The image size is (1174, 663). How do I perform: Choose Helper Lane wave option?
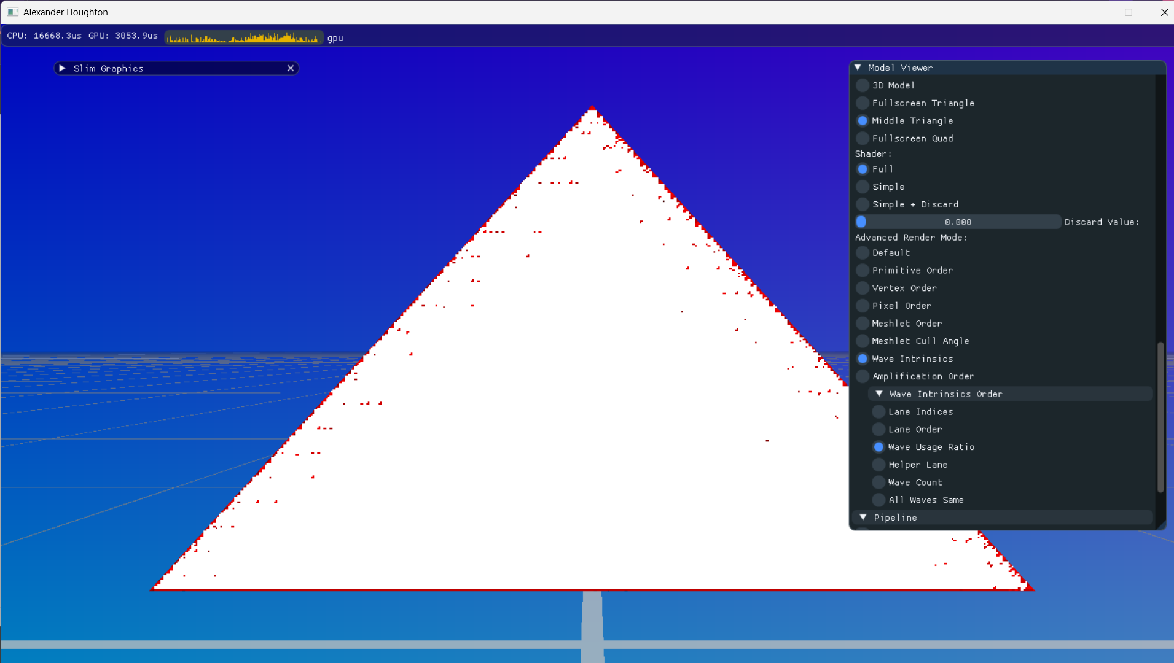(x=879, y=465)
